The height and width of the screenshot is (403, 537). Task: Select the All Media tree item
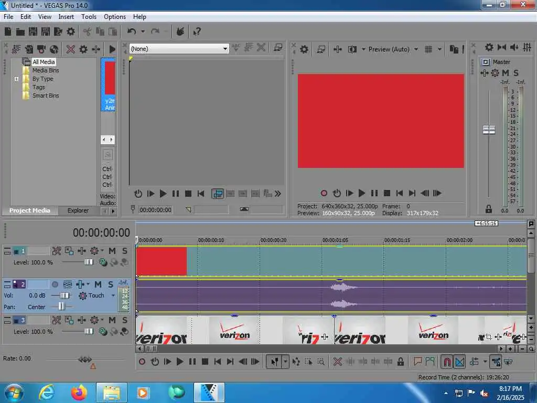[x=44, y=62]
